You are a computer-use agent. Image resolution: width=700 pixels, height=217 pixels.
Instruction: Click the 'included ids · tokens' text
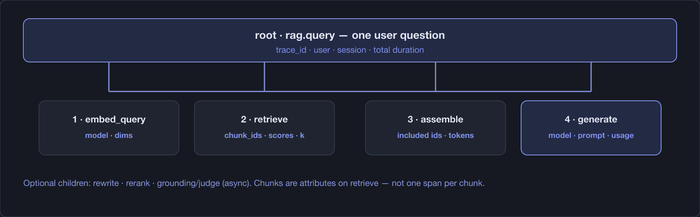point(435,136)
